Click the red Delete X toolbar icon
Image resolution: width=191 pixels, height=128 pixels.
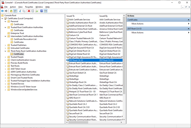29,11
